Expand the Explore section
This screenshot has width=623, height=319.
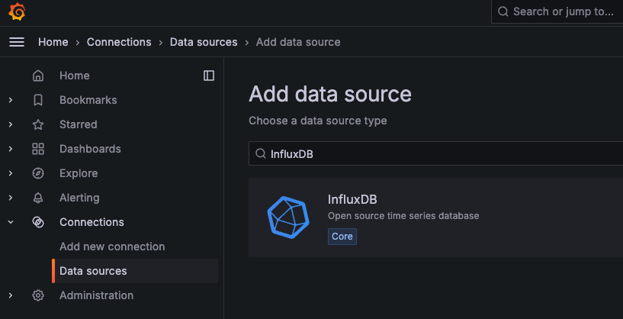(11, 173)
